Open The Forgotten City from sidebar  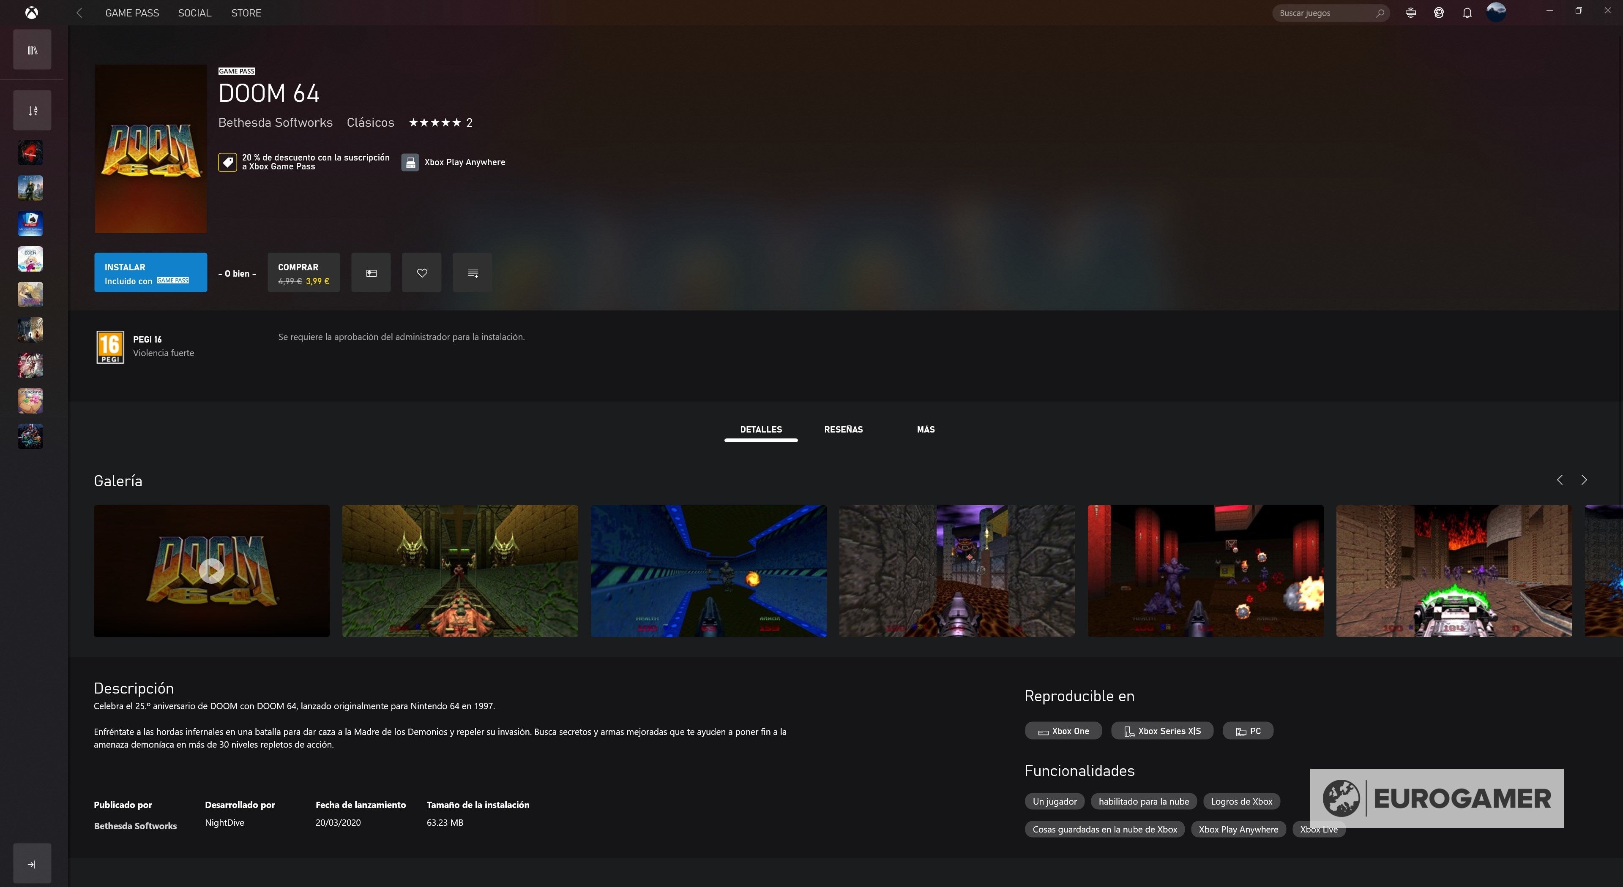pyautogui.click(x=30, y=330)
